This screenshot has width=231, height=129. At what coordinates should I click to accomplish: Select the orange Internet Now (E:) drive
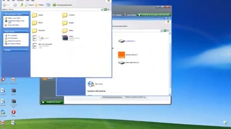point(128,55)
